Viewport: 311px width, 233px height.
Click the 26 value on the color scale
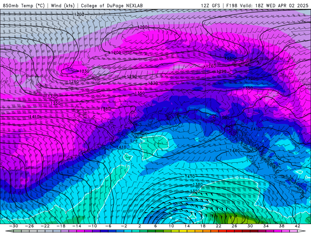coord(234,226)
